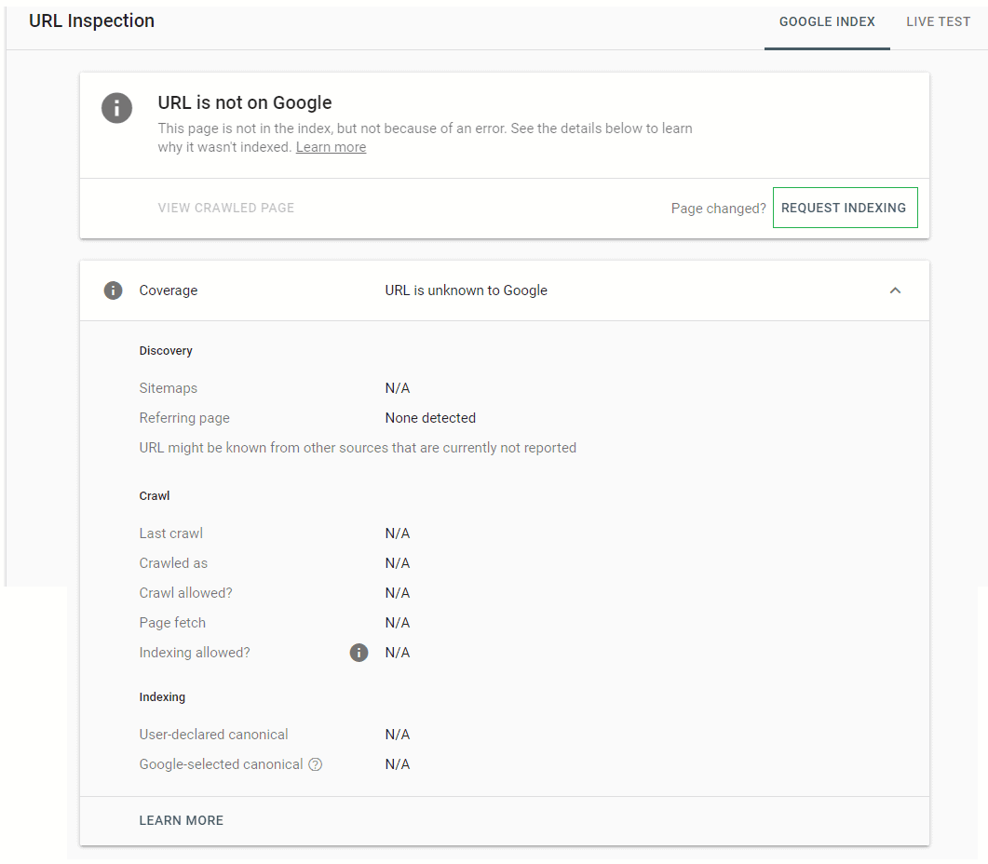Click the N/A value for Last crawl
Image resolution: width=988 pixels, height=864 pixels.
click(x=398, y=533)
